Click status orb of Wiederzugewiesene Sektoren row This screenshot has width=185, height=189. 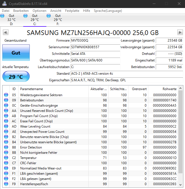coord(6,95)
